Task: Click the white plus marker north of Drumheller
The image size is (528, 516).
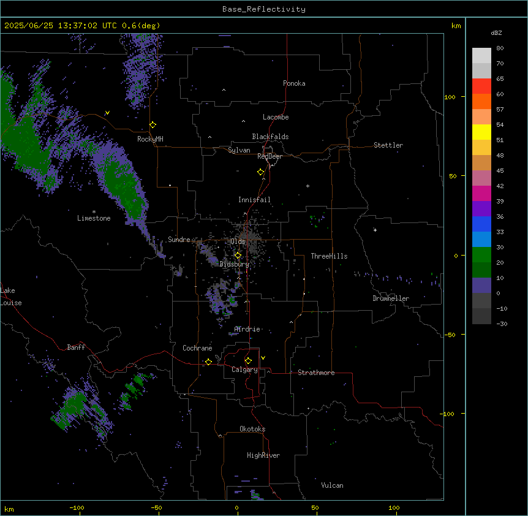Action: point(375,230)
